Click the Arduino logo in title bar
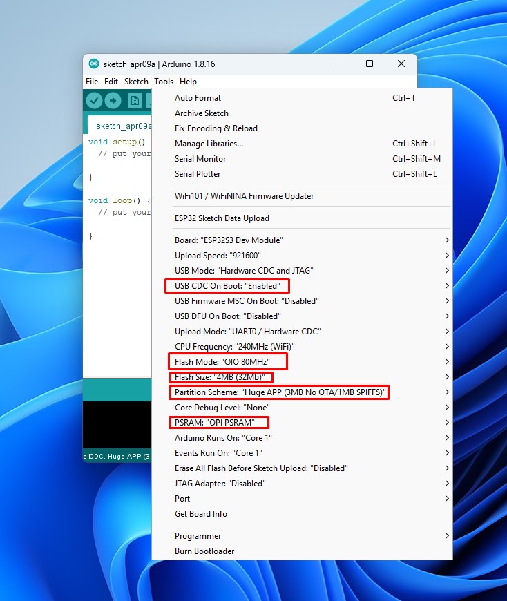The image size is (507, 601). 94,64
